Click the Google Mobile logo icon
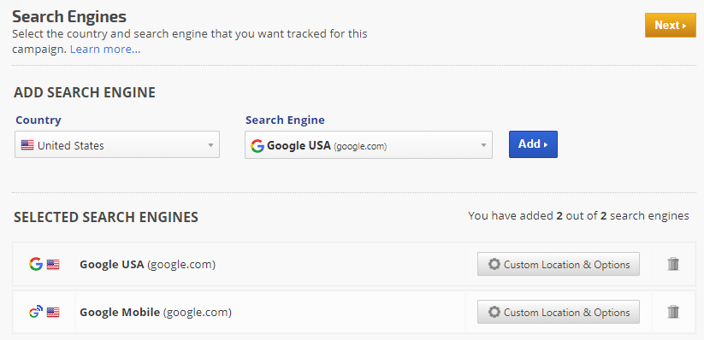The image size is (704, 340). 36,312
